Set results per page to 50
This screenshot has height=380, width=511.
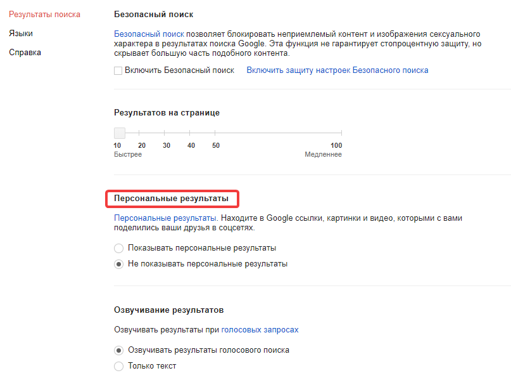point(216,133)
